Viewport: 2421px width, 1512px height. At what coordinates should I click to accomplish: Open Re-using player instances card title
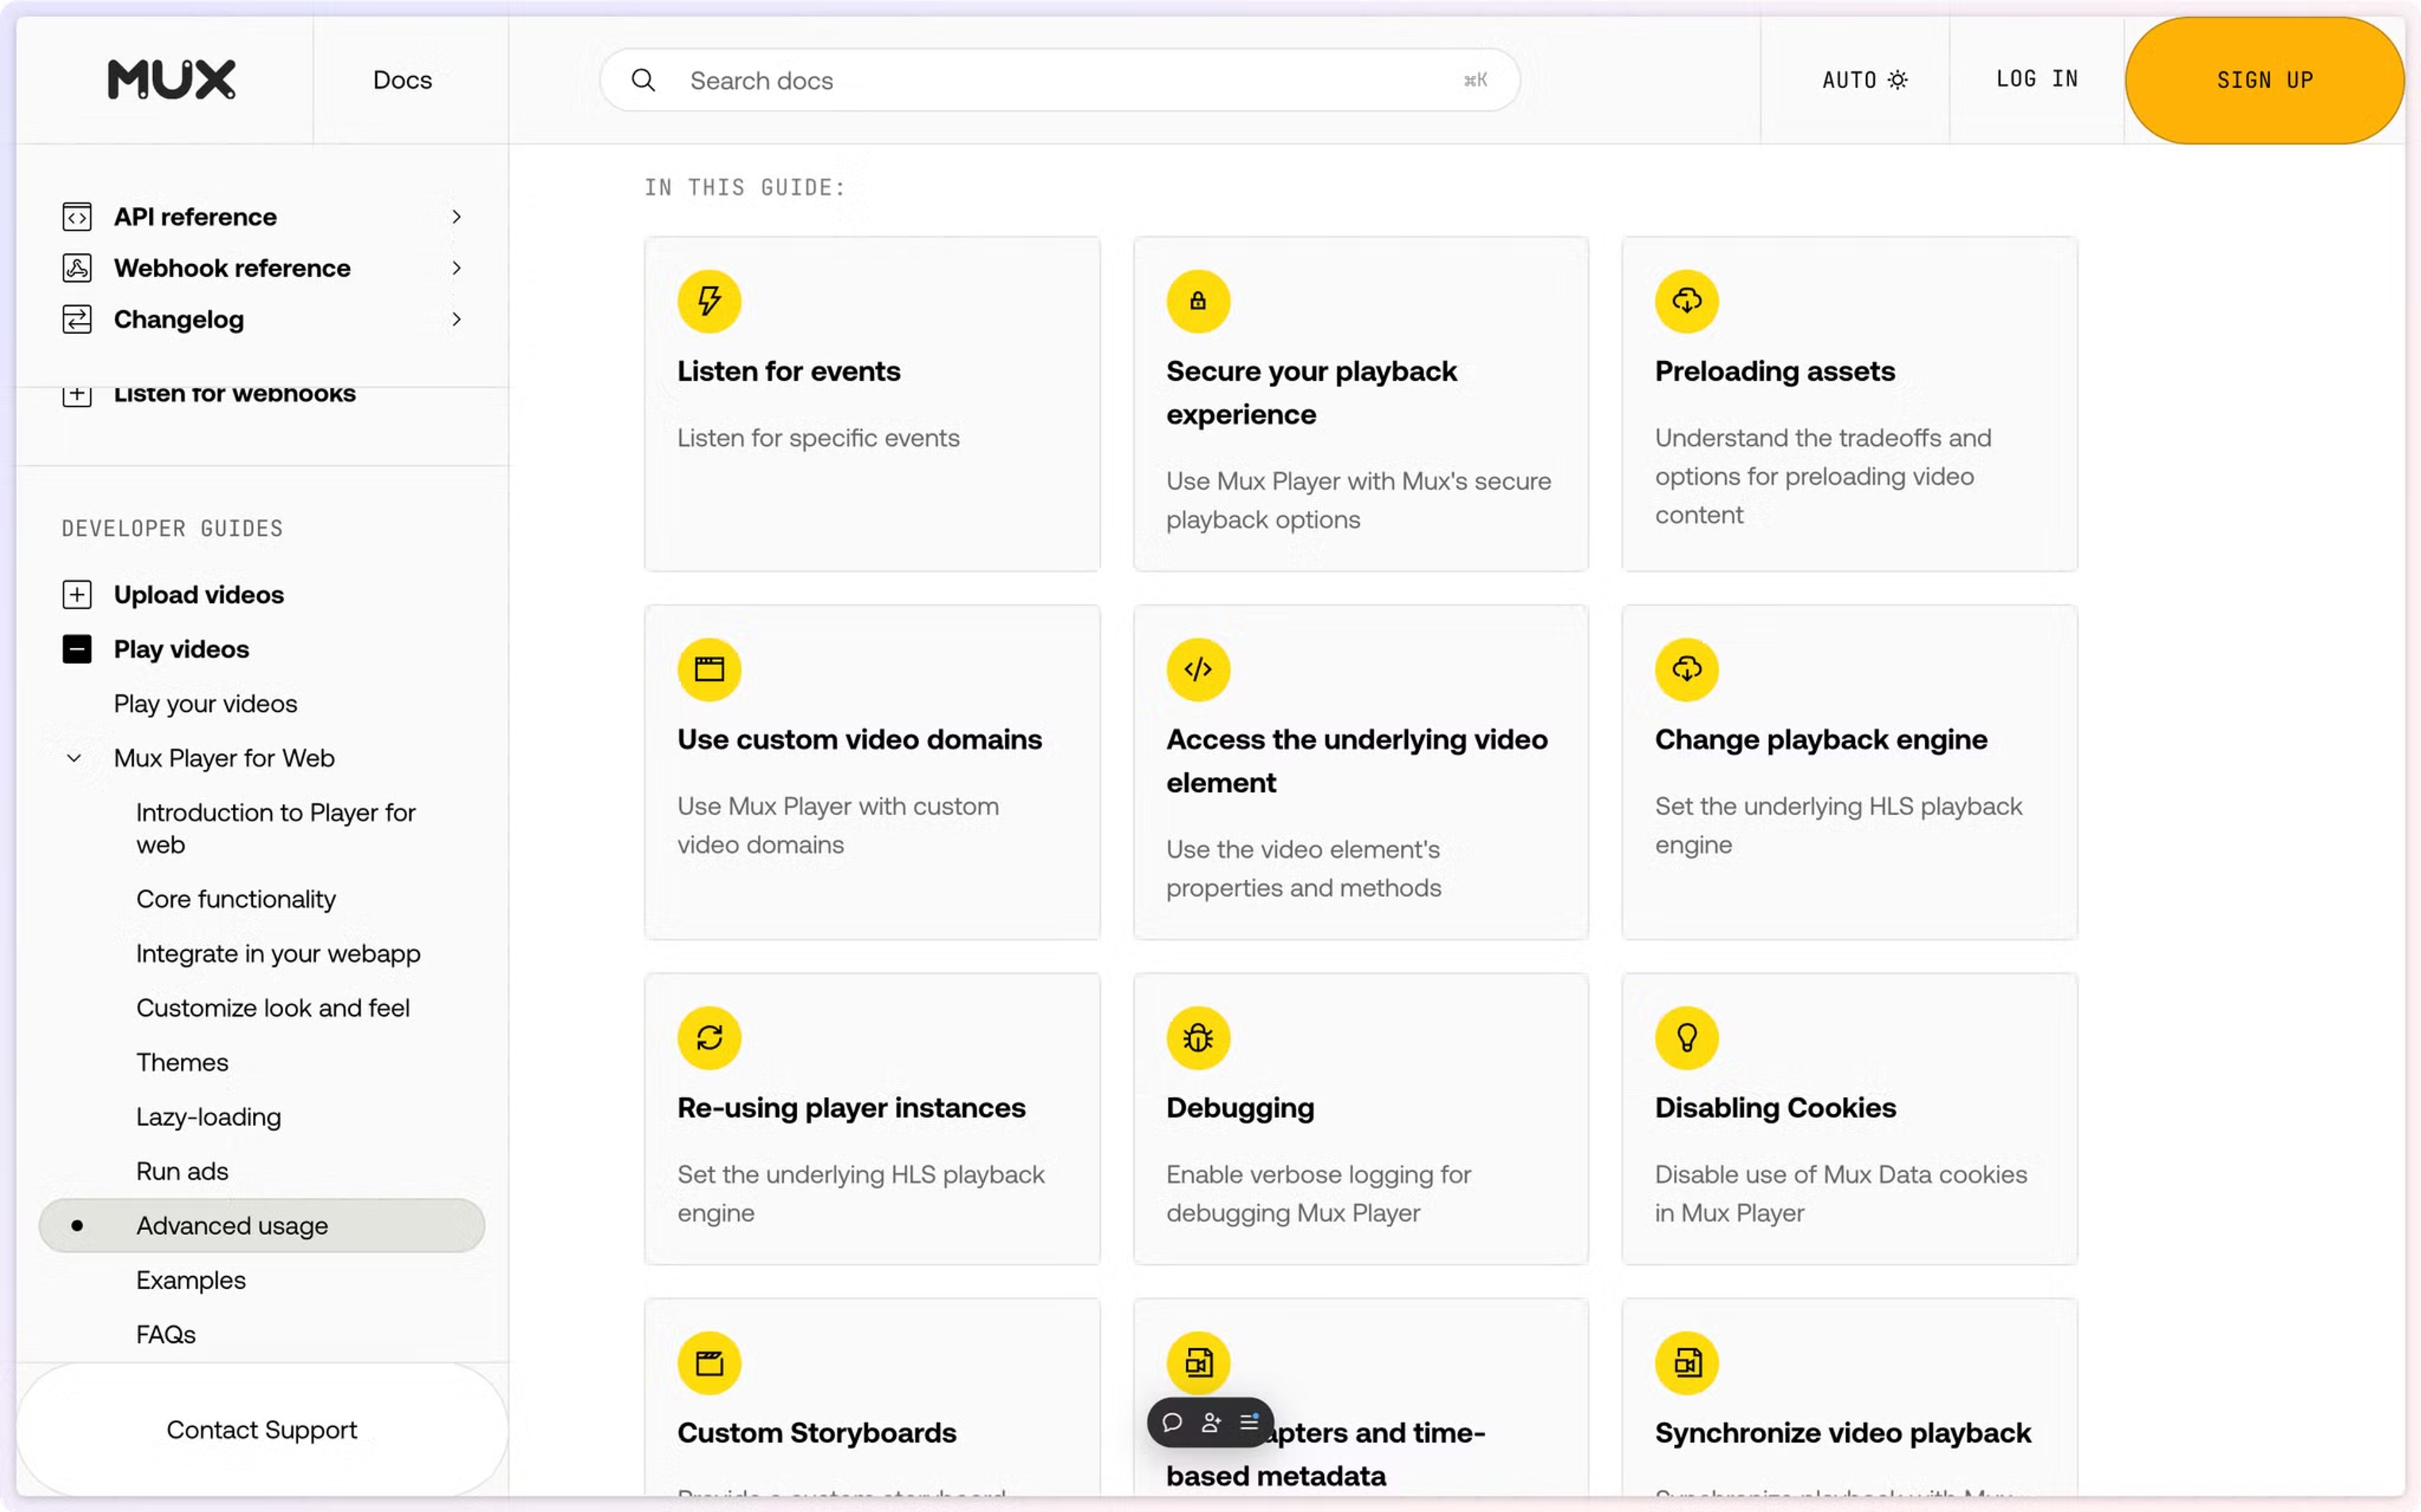851,1107
